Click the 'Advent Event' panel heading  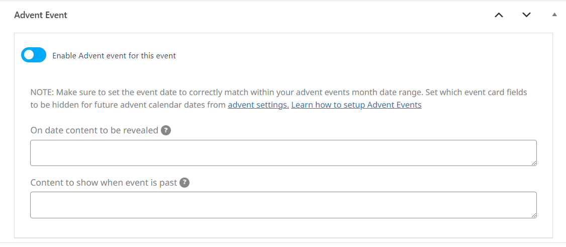(x=40, y=15)
